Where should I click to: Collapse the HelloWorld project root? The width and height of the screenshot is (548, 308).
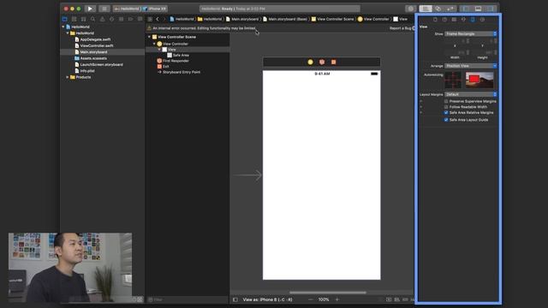pyautogui.click(x=63, y=27)
